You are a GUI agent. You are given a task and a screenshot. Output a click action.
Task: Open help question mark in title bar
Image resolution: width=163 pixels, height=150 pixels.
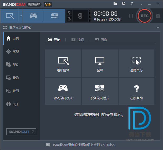point(132,3)
